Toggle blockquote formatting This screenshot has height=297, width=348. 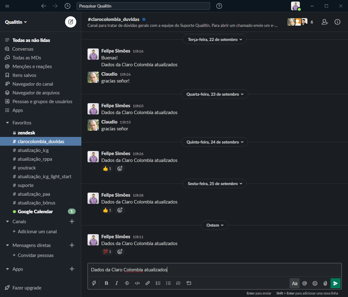click(x=179, y=283)
